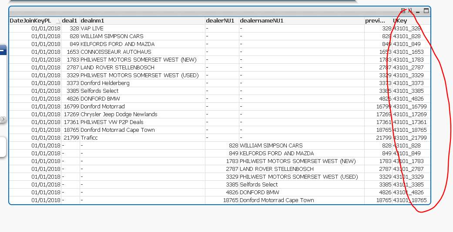Viewport: 453px width, 232px height.
Task: Send table to Excel via XL icon
Action: click(x=410, y=11)
